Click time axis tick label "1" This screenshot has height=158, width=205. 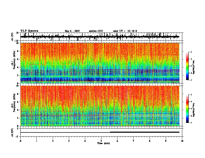tap(37, 141)
